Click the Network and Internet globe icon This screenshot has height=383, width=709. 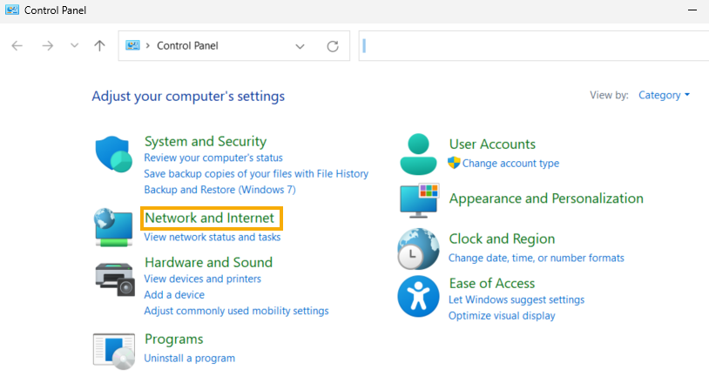tap(113, 227)
